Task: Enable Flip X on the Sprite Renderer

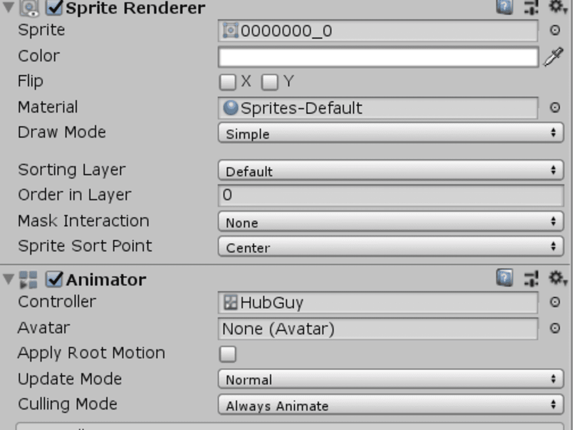Action: coord(227,82)
